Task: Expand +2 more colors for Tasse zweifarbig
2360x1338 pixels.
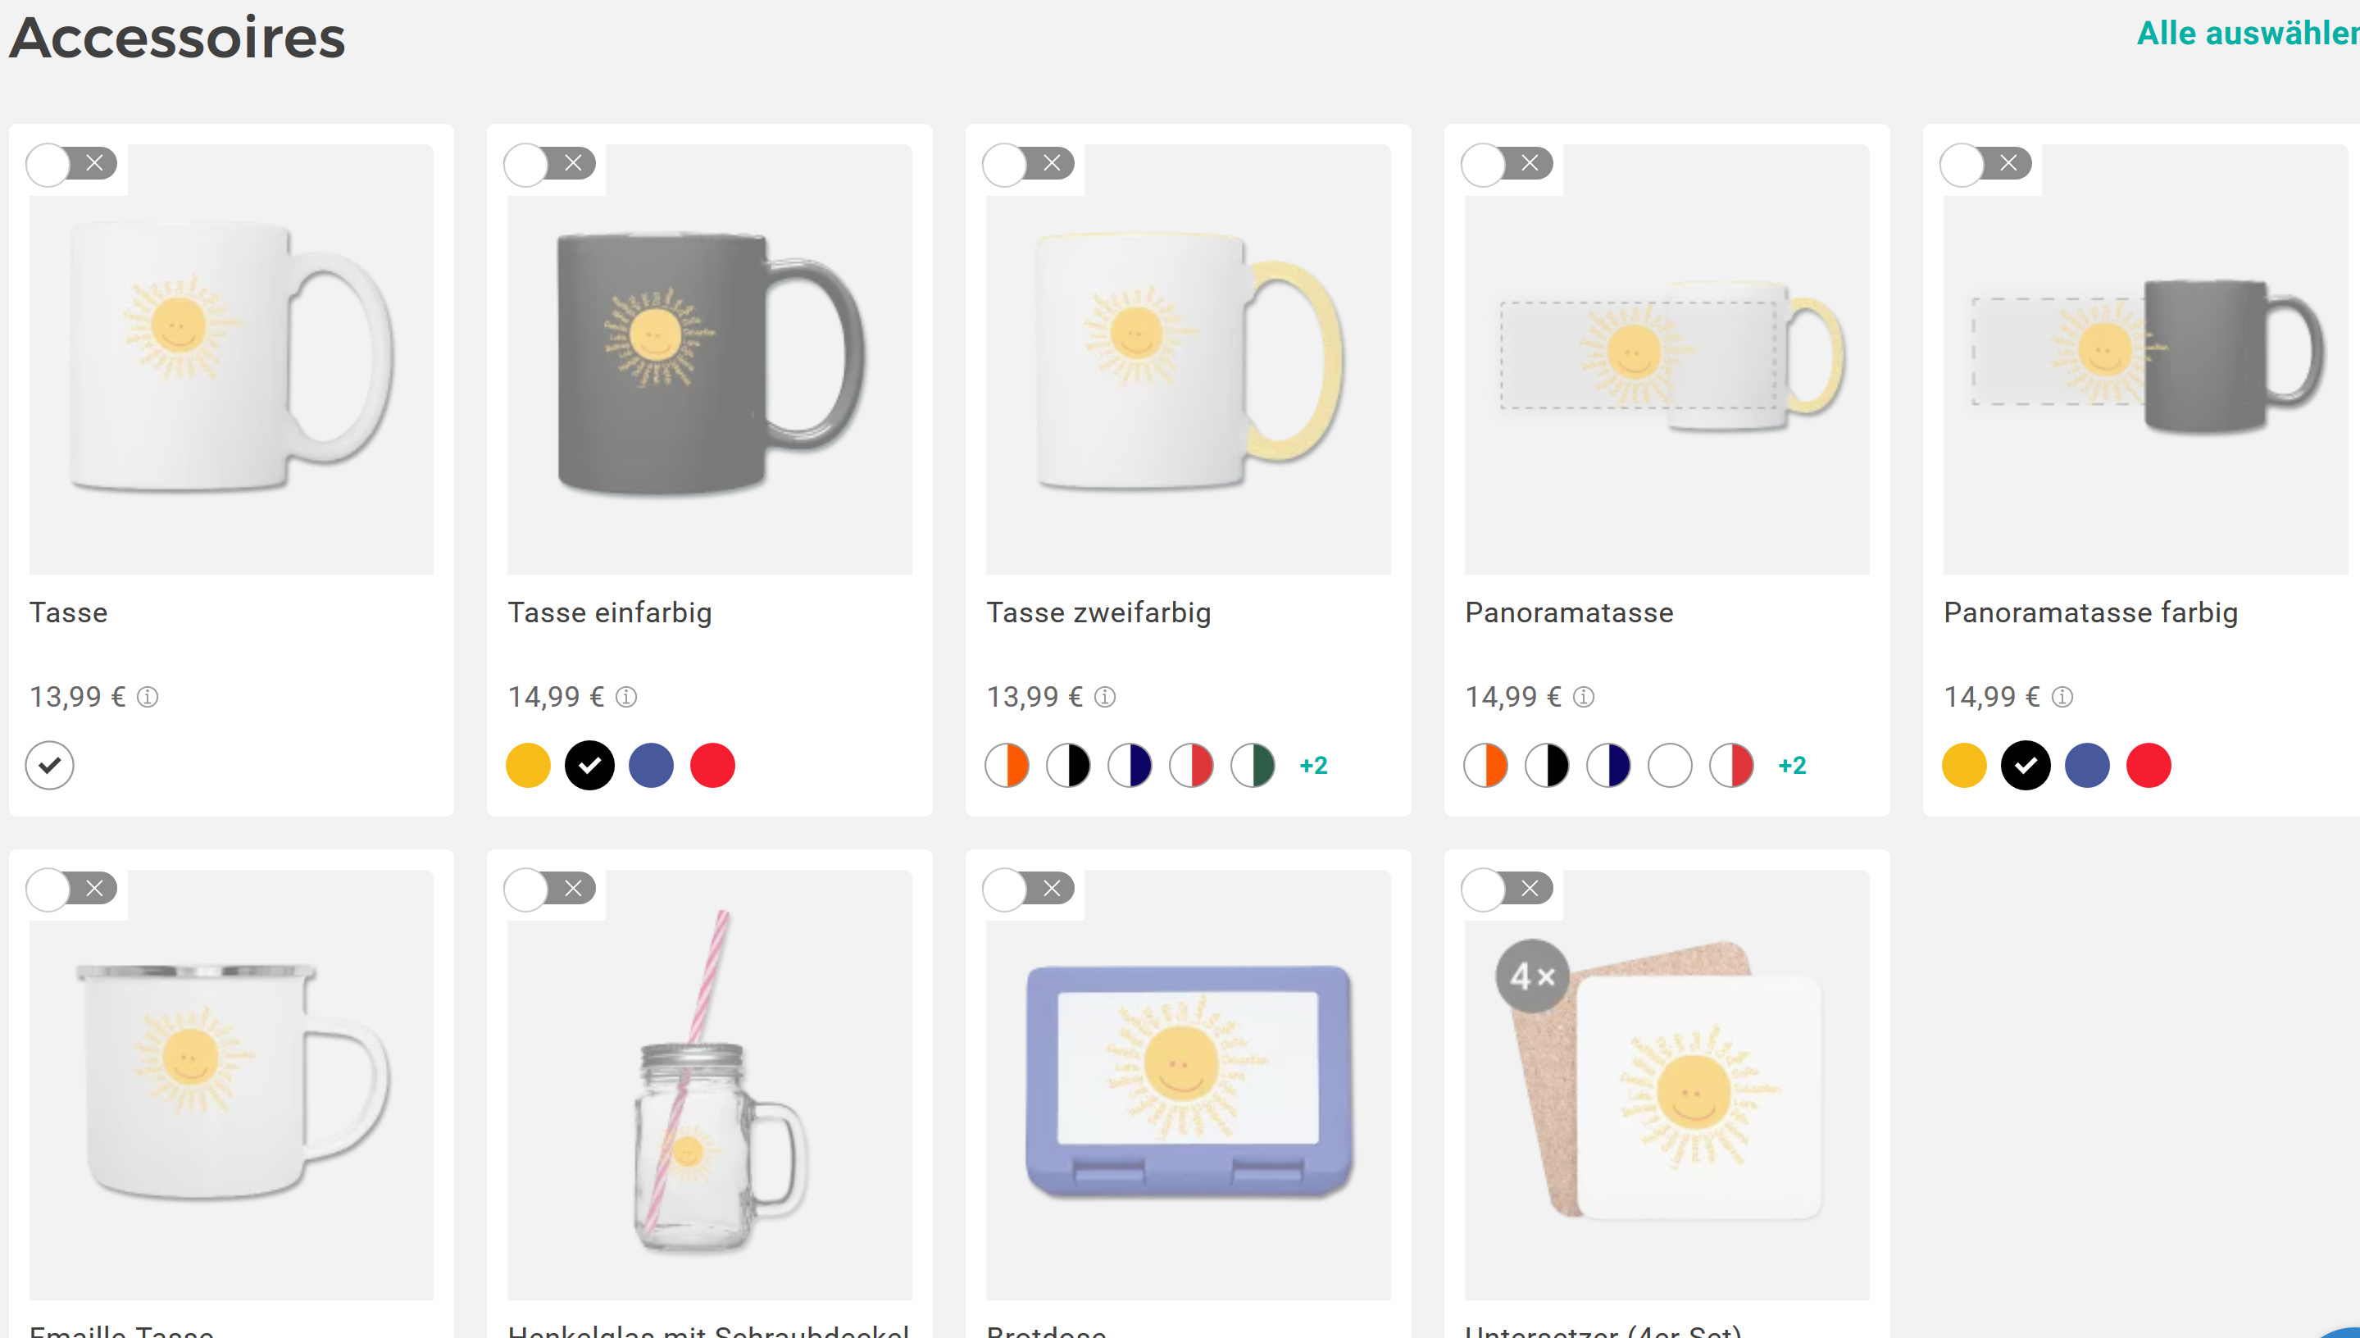Action: click(x=1314, y=766)
